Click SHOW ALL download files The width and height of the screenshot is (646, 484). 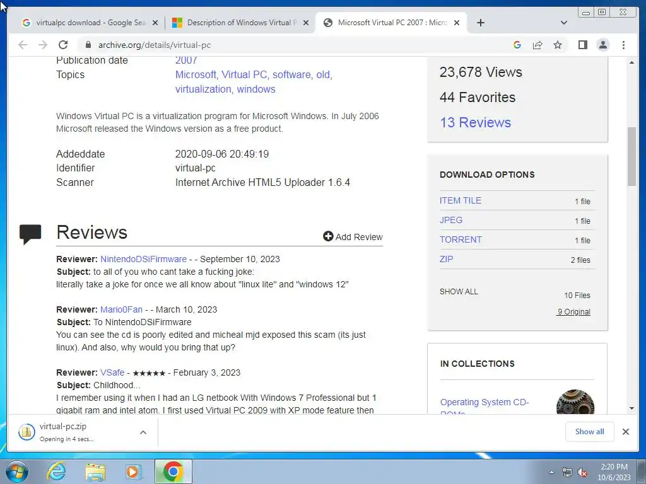pyautogui.click(x=459, y=291)
